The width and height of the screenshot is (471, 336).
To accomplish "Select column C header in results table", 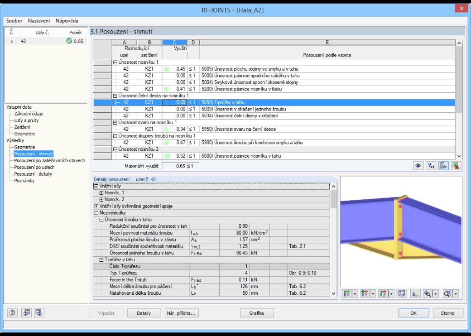I will point(174,42).
